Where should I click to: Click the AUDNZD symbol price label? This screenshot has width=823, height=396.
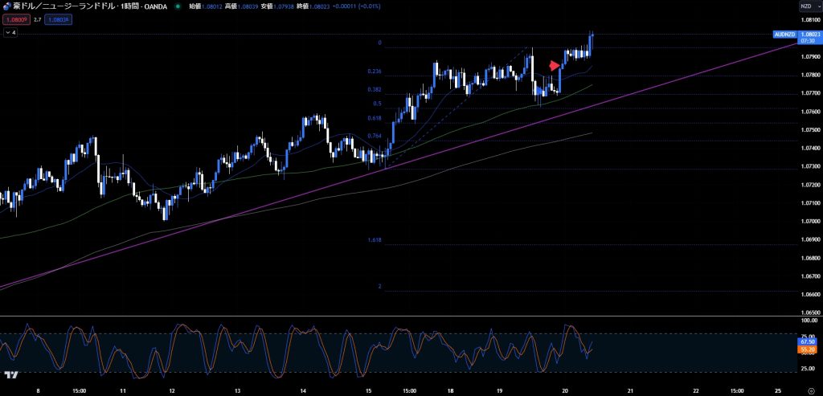(x=784, y=35)
